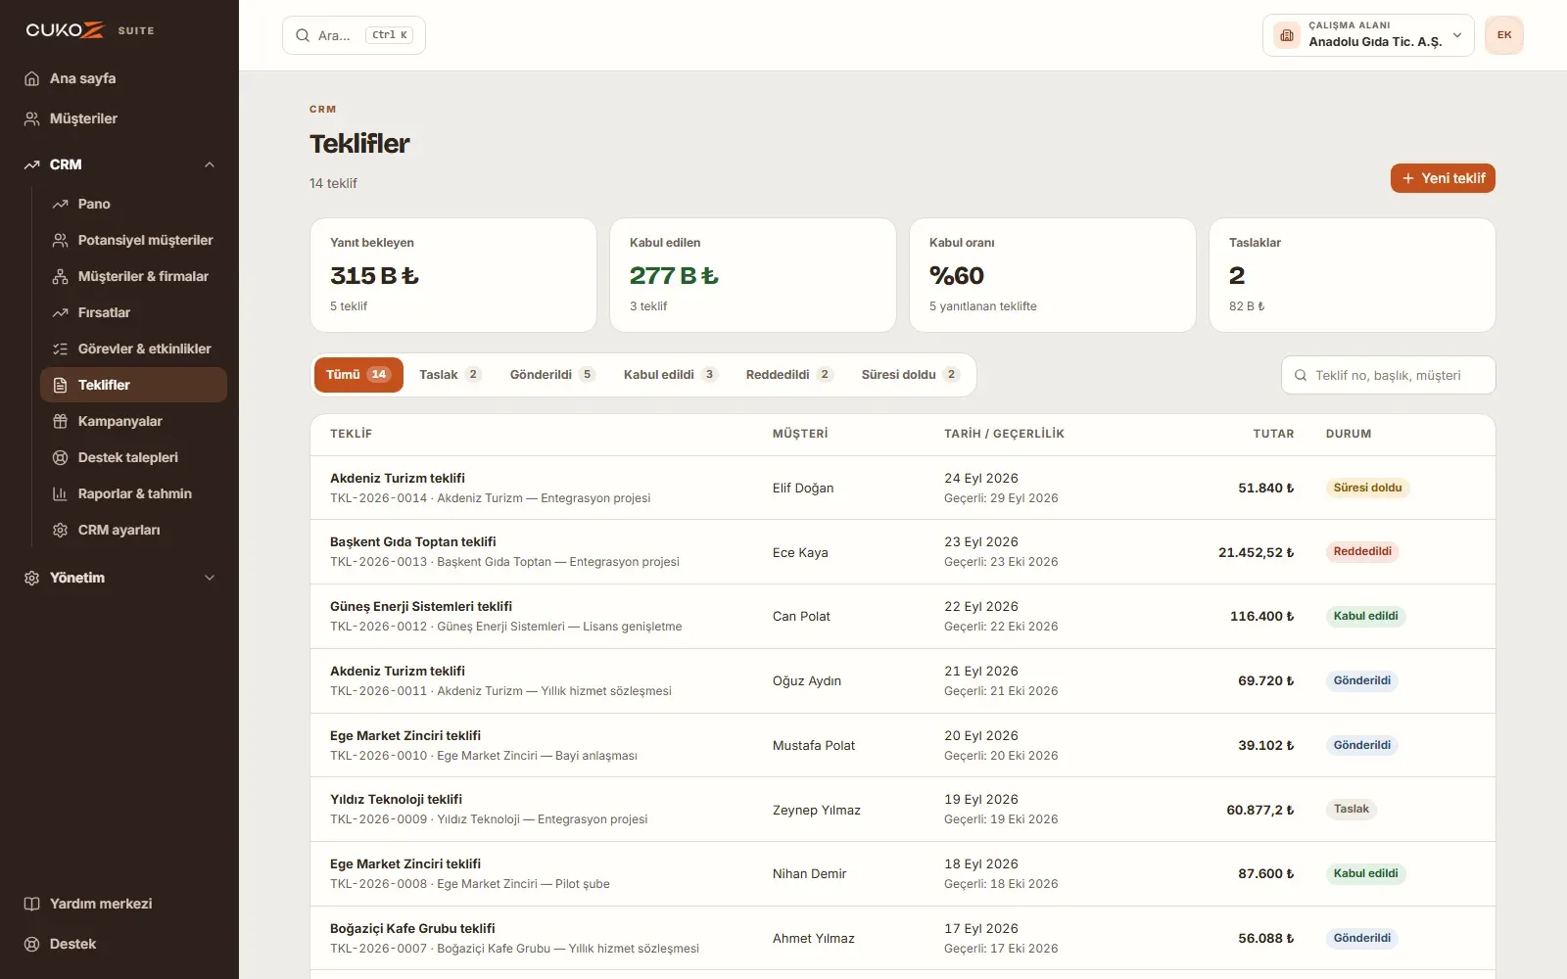Click the Kabul oranı summary card
This screenshot has width=1567, height=979.
click(1053, 275)
